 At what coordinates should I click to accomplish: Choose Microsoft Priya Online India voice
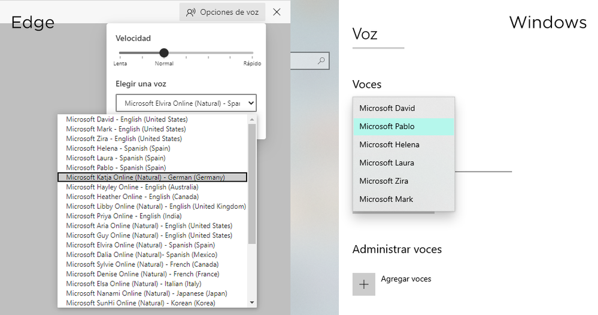[153, 216]
